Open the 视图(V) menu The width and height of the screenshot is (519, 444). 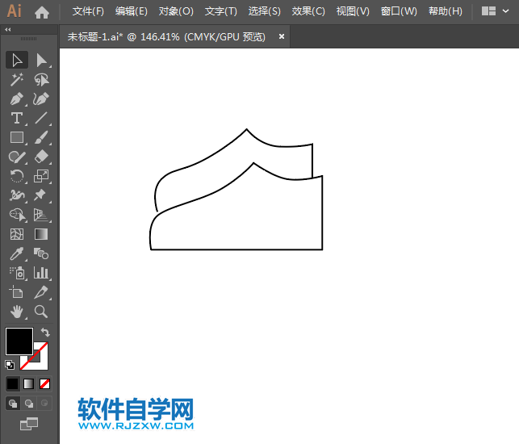(353, 11)
